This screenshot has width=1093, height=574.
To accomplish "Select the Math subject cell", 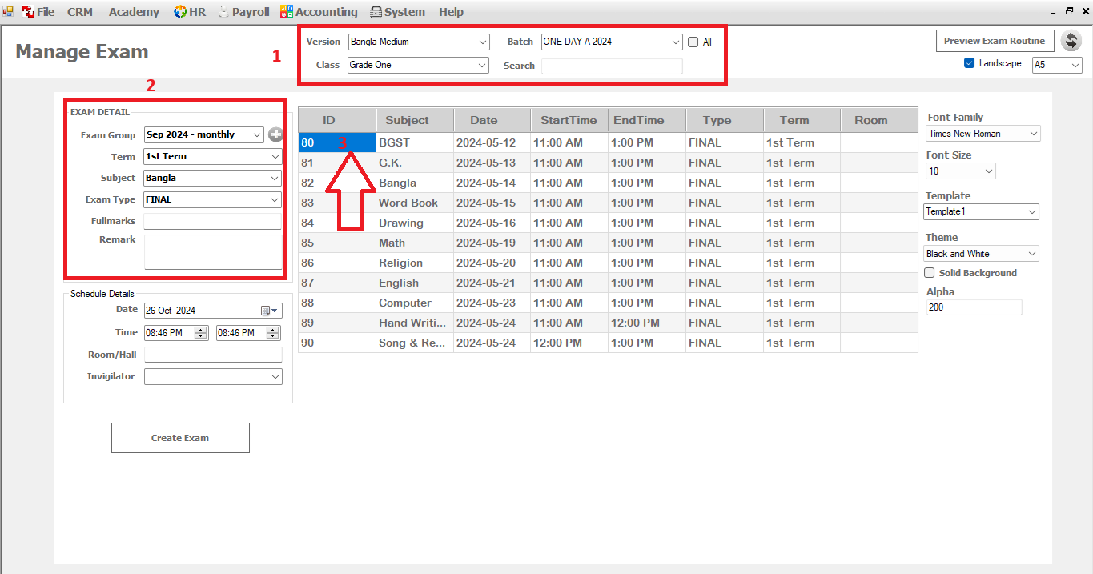I will click(x=415, y=243).
